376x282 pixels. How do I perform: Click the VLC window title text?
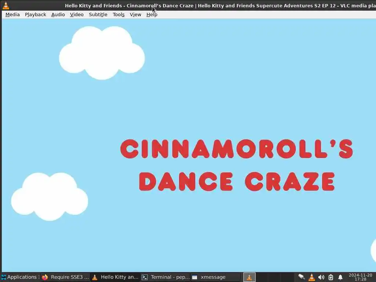click(x=220, y=6)
